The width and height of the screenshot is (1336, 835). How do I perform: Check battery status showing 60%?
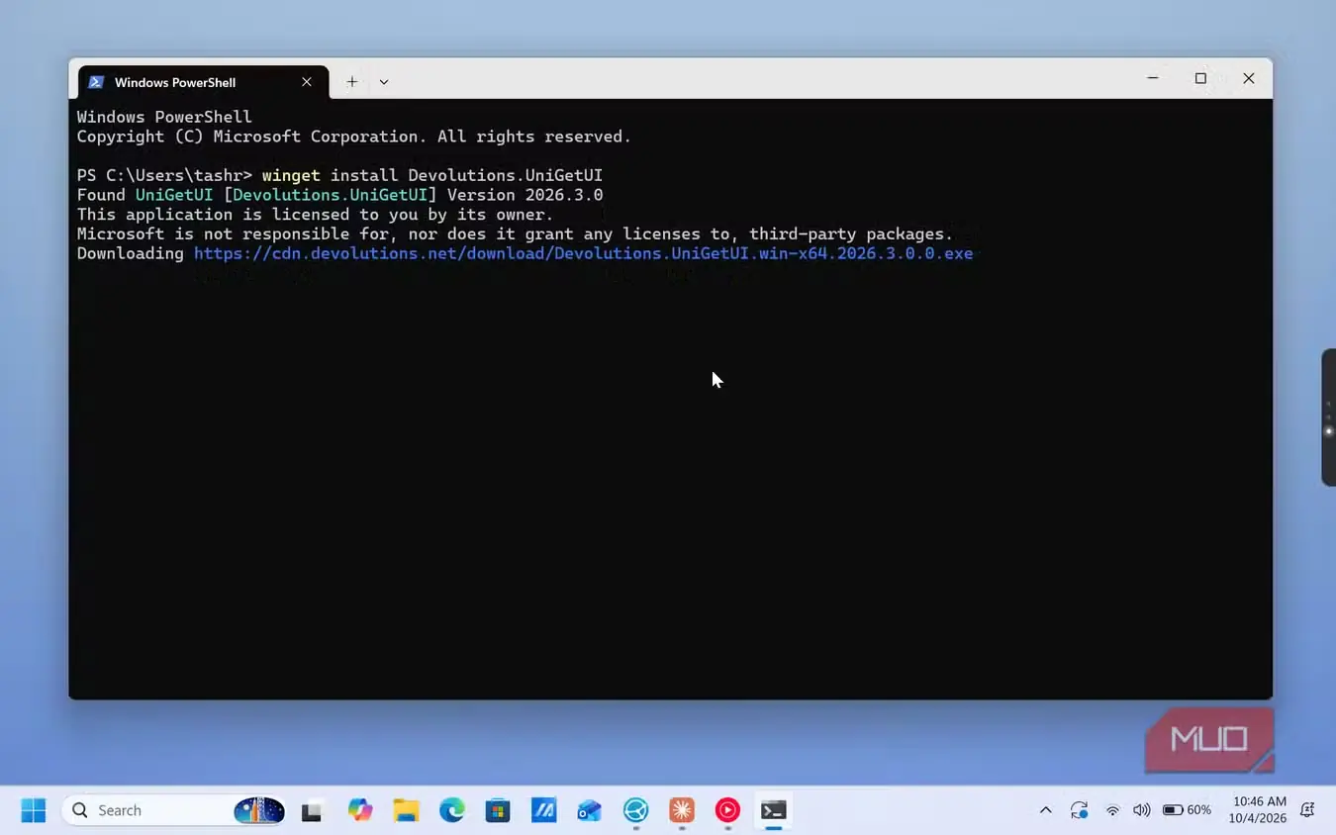tap(1187, 810)
